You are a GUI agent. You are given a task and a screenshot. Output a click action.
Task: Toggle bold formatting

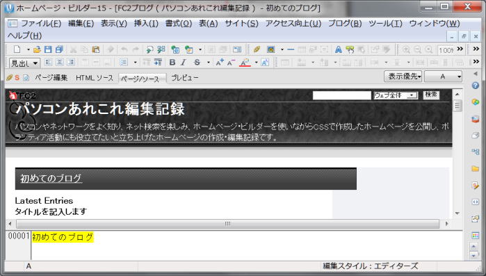(172, 63)
